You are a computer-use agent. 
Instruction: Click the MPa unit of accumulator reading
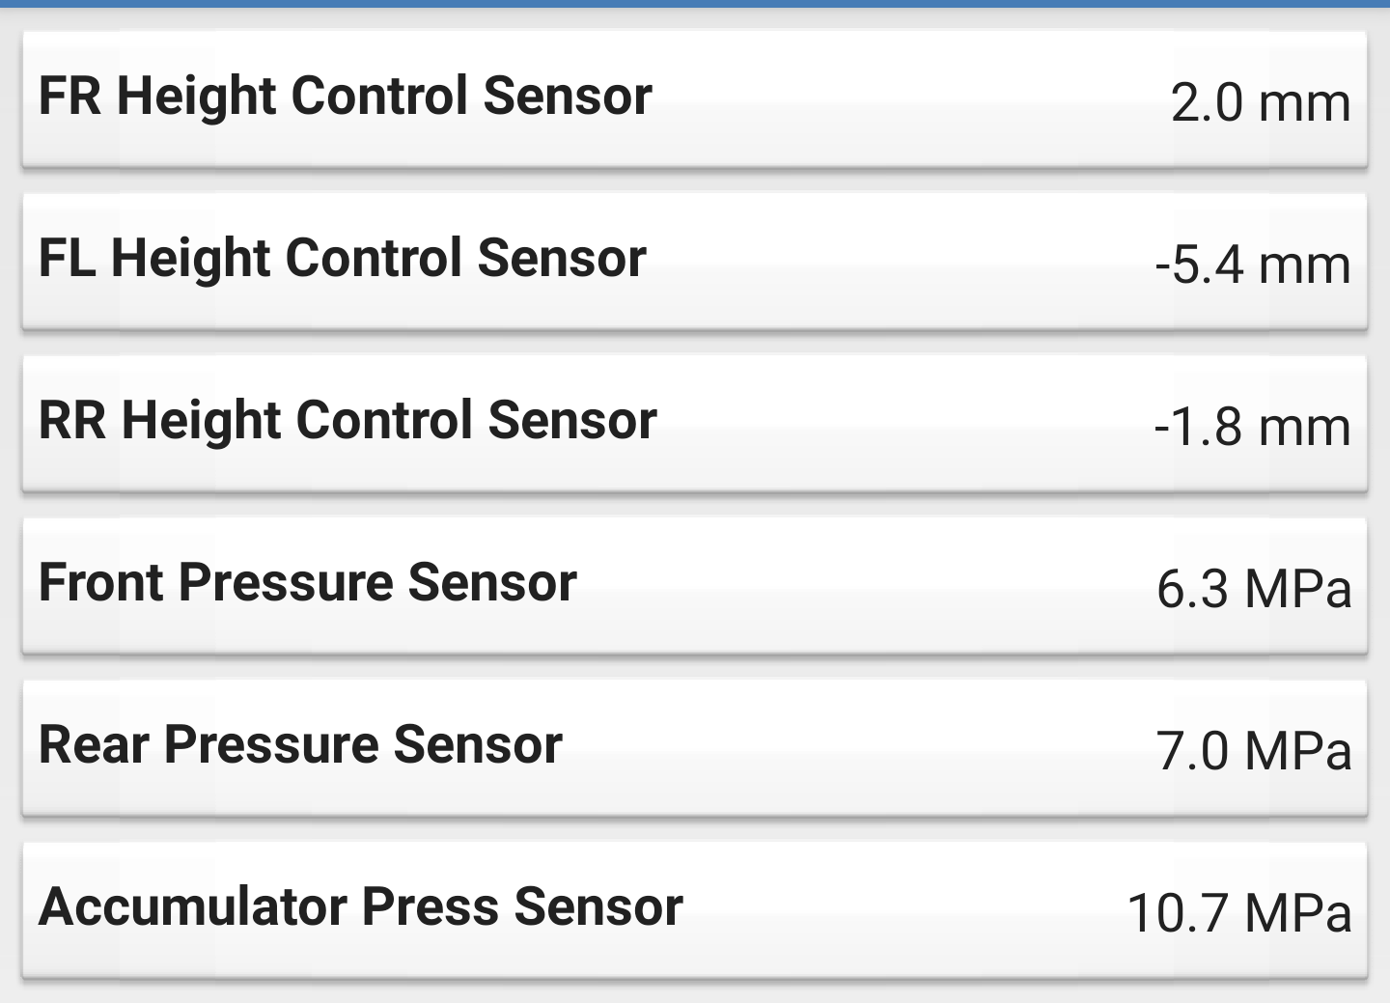(x=1298, y=913)
